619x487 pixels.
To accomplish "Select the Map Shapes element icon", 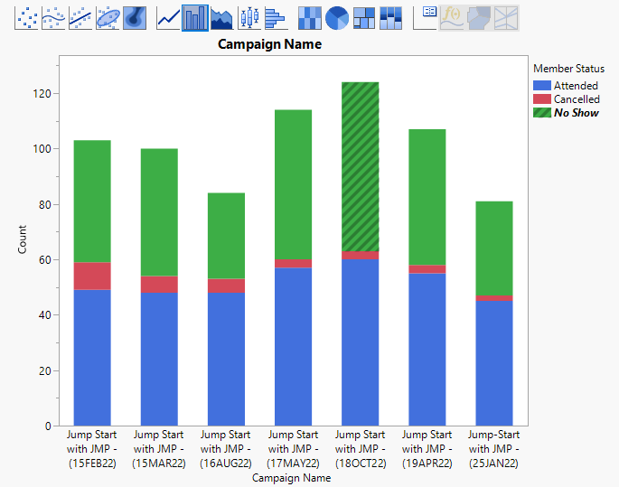I will point(479,18).
